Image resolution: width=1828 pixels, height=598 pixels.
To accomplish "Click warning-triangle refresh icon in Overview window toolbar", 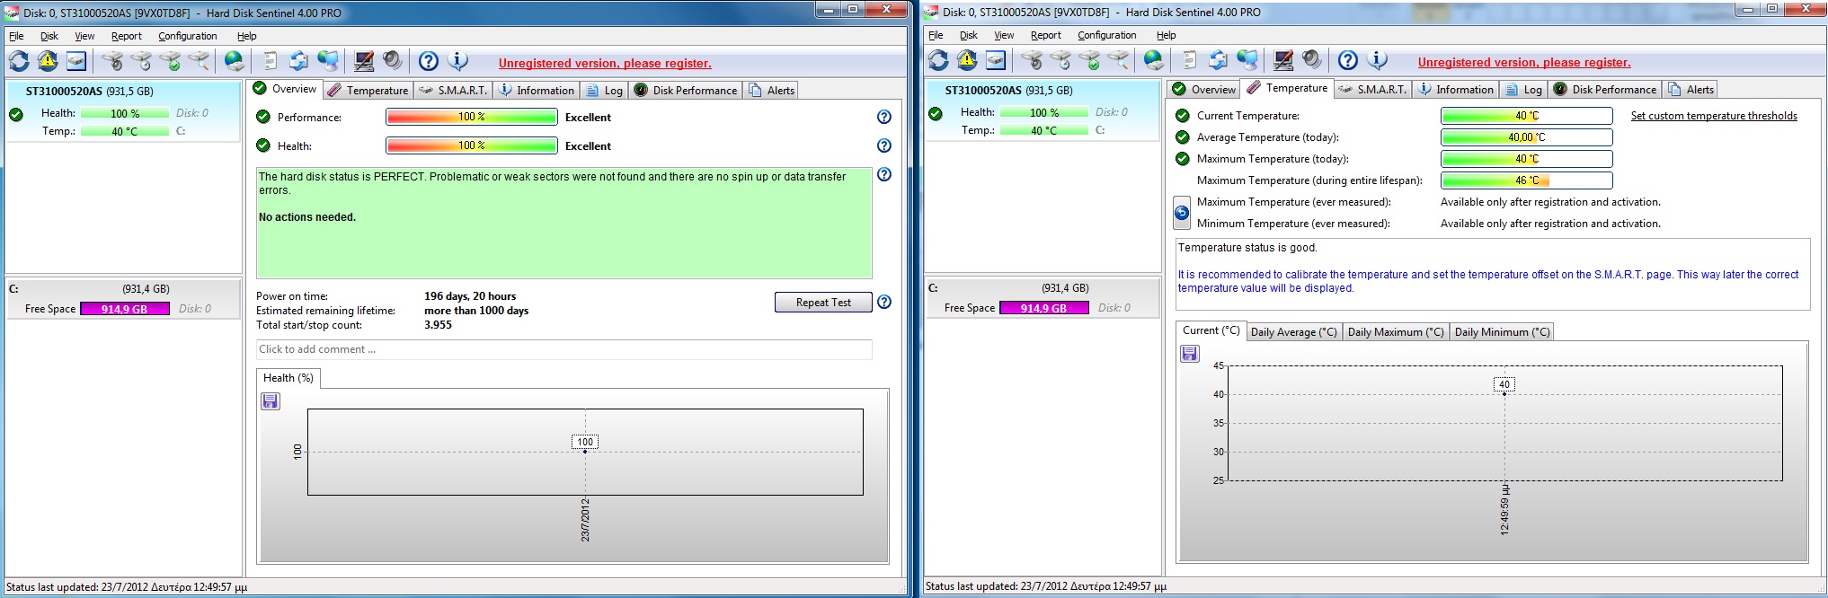I will 48,61.
